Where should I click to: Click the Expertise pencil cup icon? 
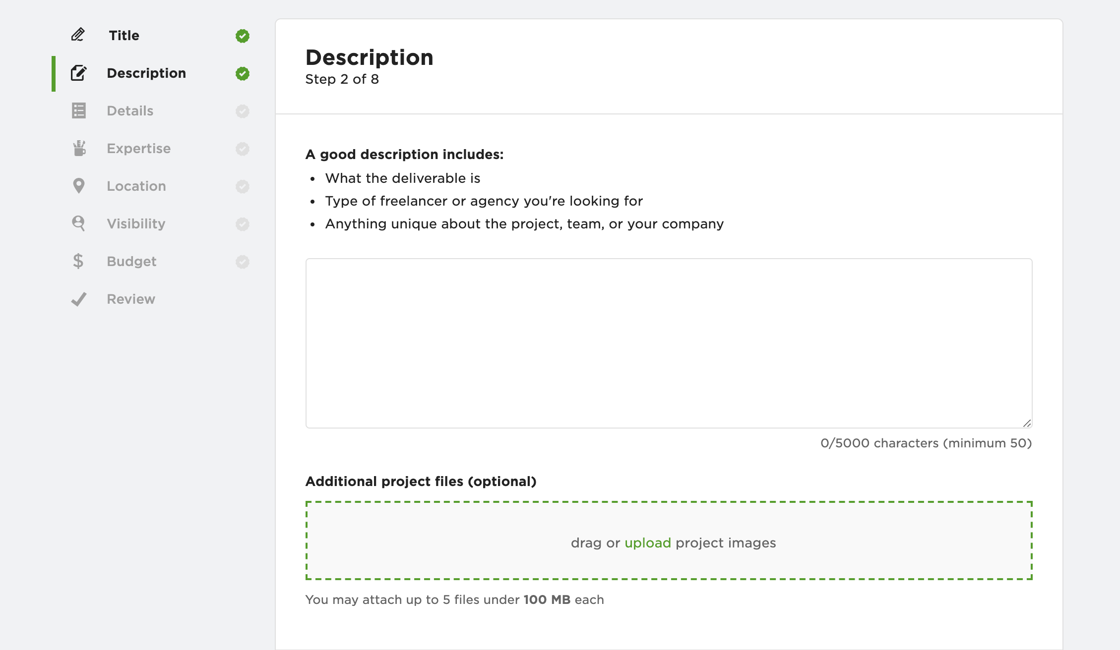(79, 148)
